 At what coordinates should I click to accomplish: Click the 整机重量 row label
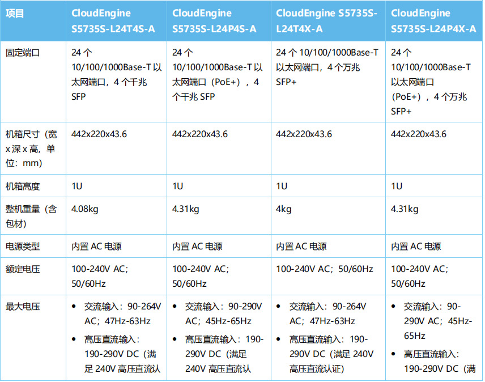tap(31, 216)
